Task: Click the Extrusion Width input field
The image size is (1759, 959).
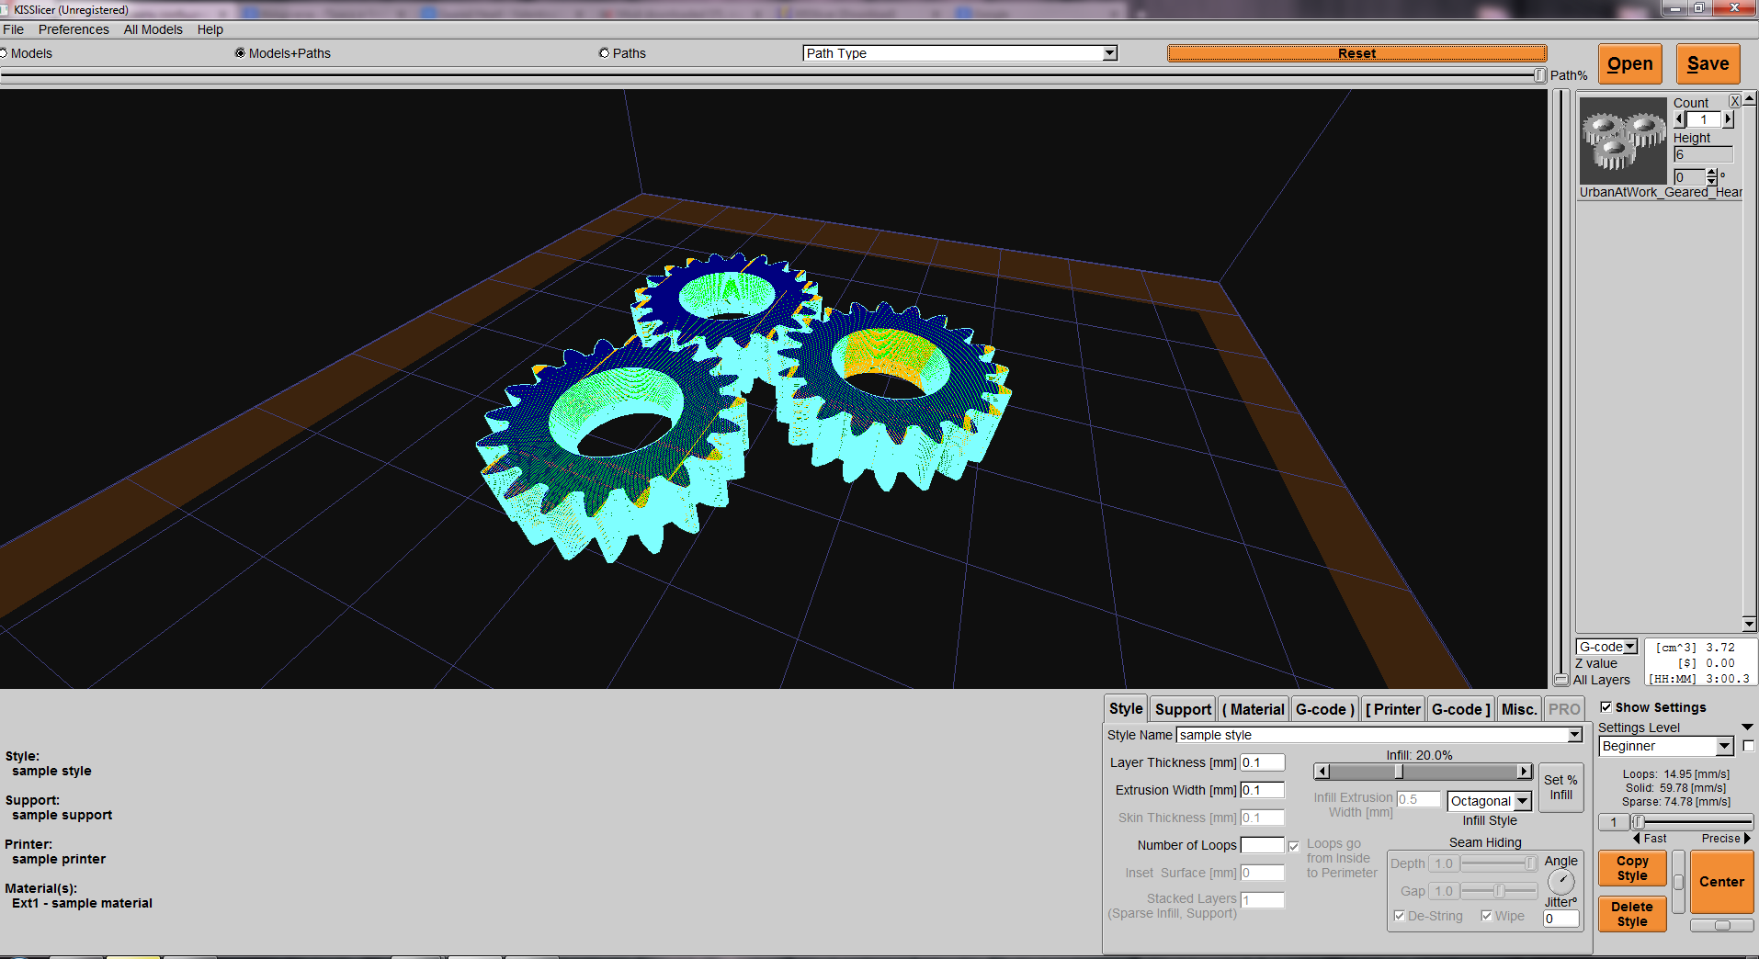Action: pos(1263,790)
